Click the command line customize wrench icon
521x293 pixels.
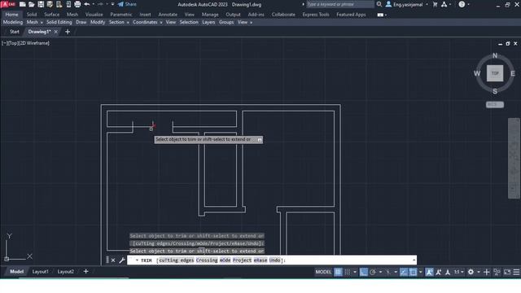121,260
